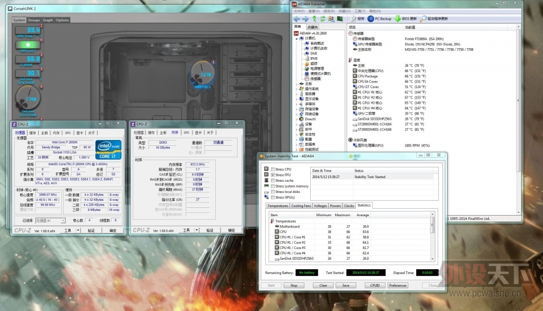Expand the 主板 node in AIDA64 tree
543x311 pixels.
(x=297, y=84)
